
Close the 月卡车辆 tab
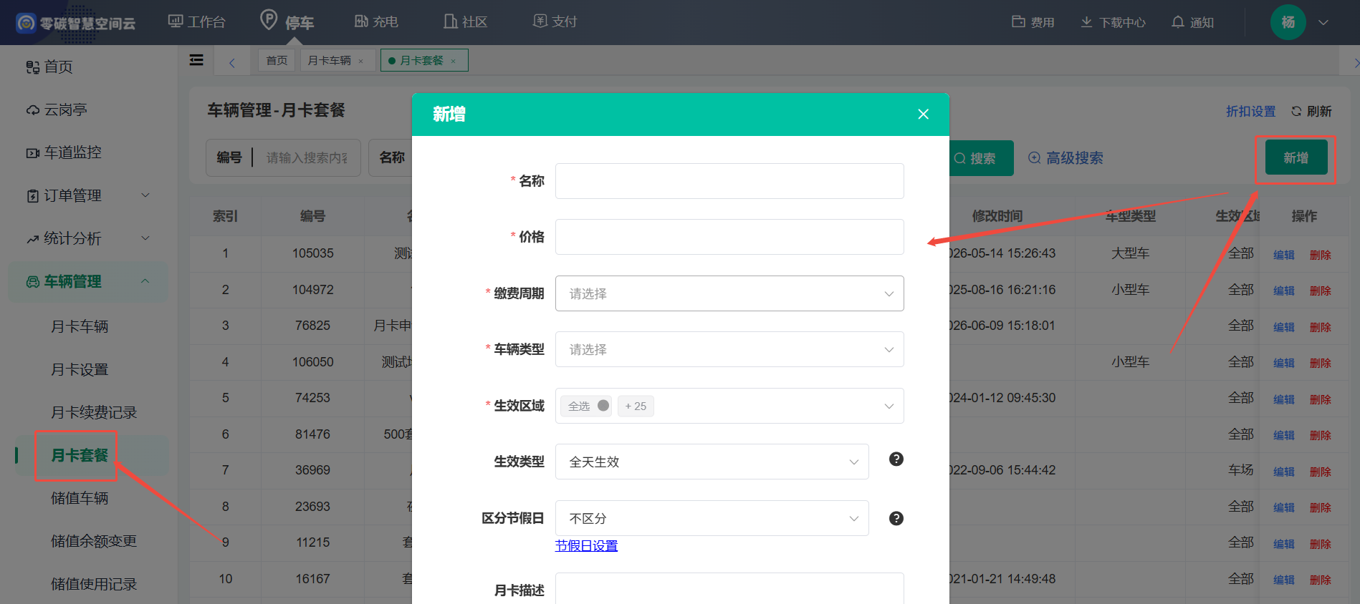tap(360, 62)
